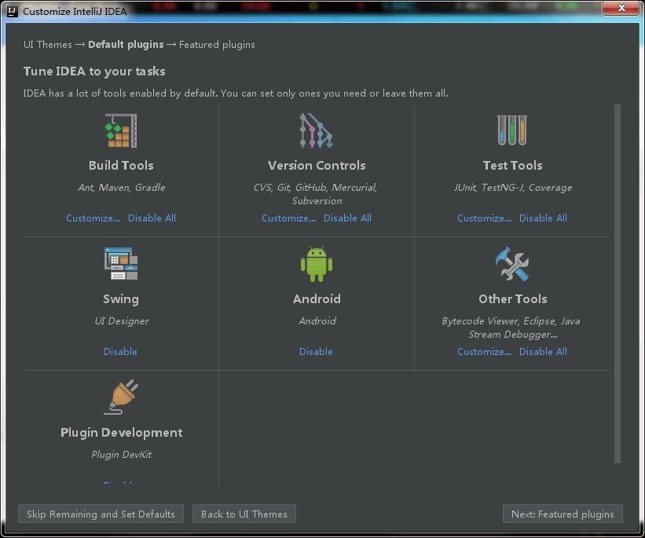Click the Other Tools hammer-wrench icon
Viewport: 645px width, 538px height.
point(512,264)
